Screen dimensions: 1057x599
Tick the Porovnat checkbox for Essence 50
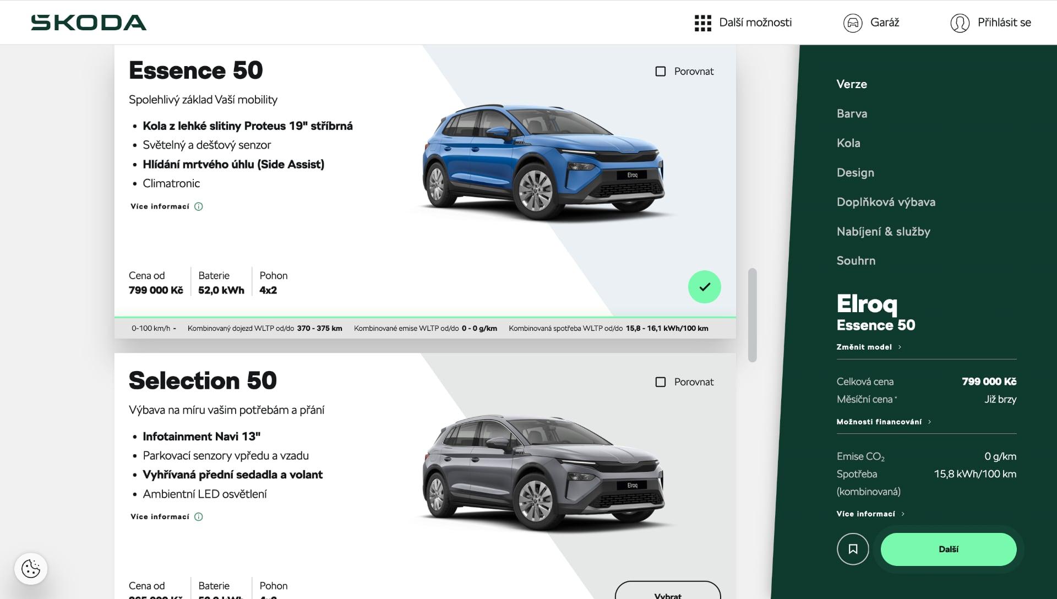661,72
